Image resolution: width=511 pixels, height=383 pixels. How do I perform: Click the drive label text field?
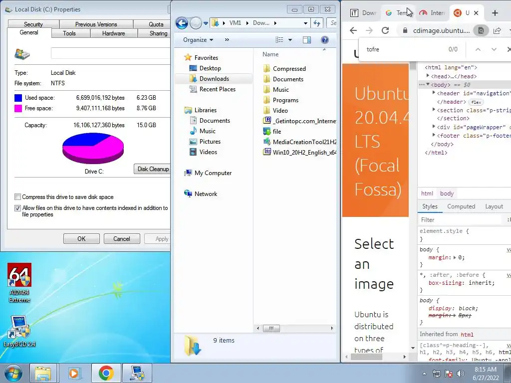click(110, 53)
